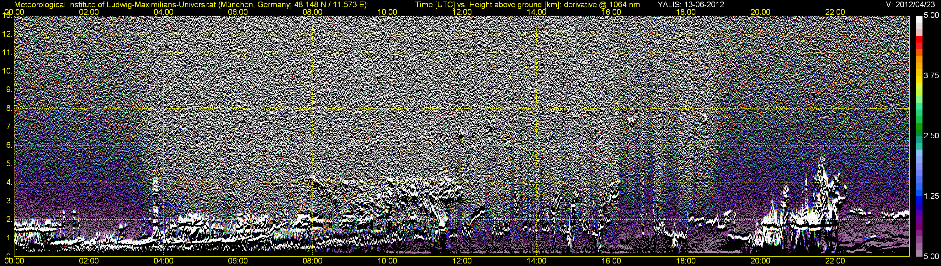Click the 22:00 label on the lower time axis
This screenshot has width=941, height=266.
coord(835,261)
